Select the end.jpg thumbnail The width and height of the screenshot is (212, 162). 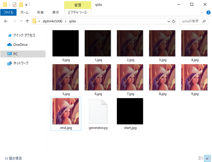(66, 111)
